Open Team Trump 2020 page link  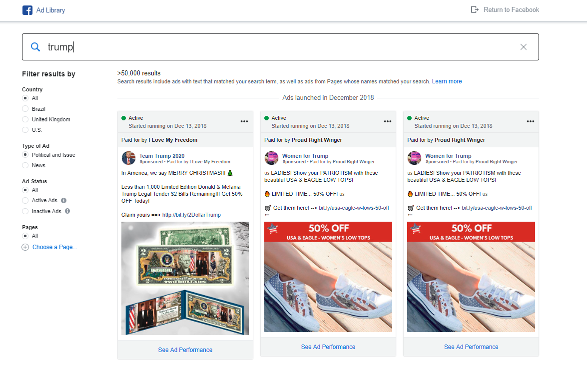click(162, 156)
